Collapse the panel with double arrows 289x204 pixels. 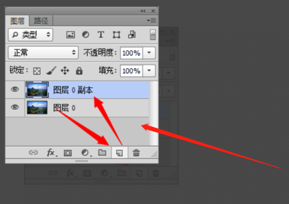[143, 11]
